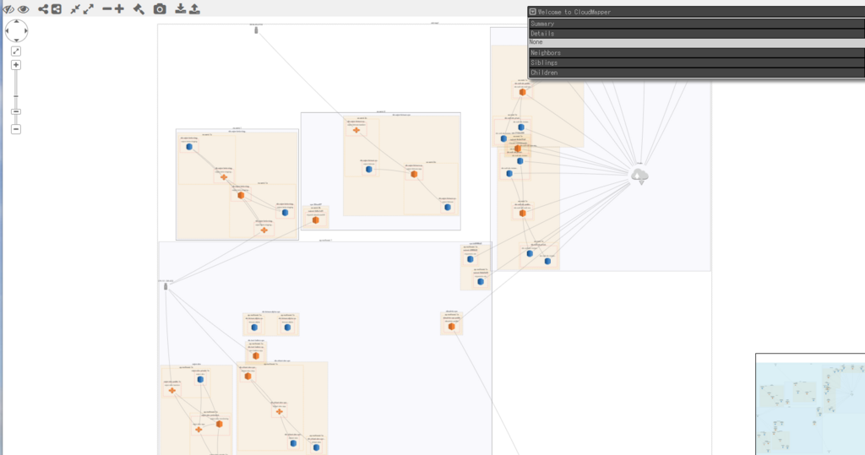The height and width of the screenshot is (455, 865).
Task: Pan the graph up with the up arrow
Action: click(x=17, y=21)
